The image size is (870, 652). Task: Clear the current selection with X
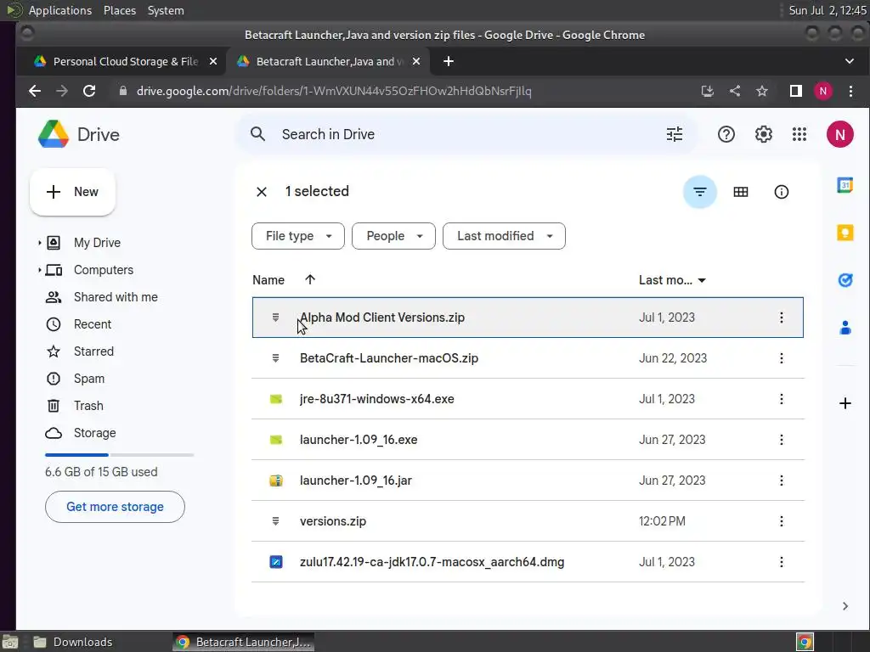pos(262,192)
